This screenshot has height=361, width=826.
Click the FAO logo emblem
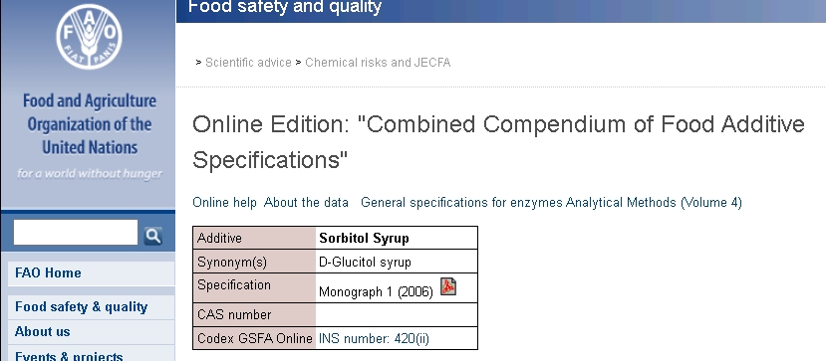point(89,36)
